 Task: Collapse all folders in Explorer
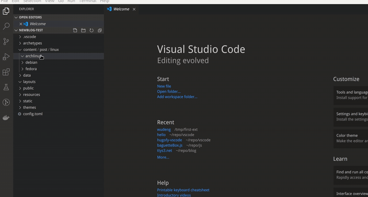tap(100, 30)
